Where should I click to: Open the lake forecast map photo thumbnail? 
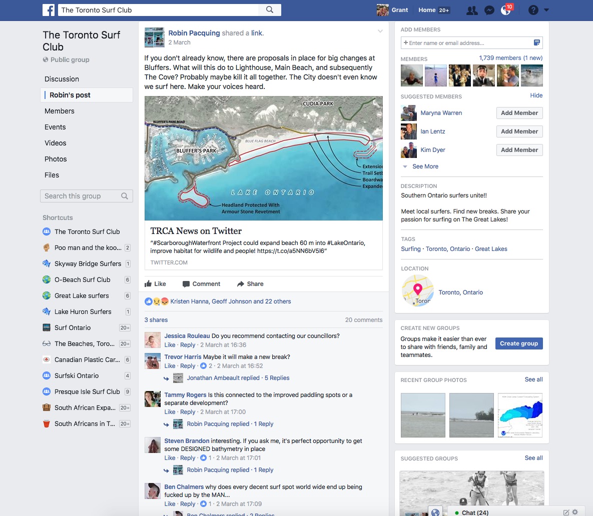tap(520, 415)
